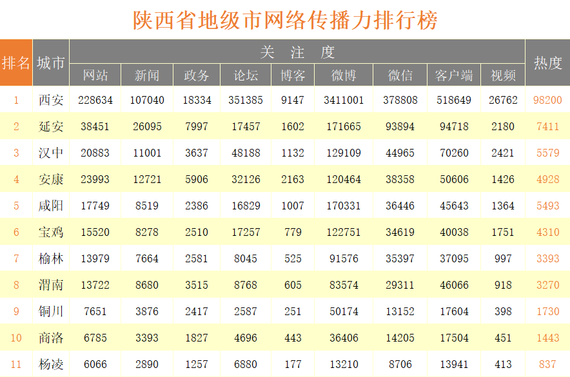Click the 网站 column header
Viewport: 570px width, 377px height.
95,75
